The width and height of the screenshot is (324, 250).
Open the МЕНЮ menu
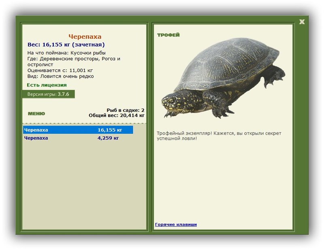[36, 113]
